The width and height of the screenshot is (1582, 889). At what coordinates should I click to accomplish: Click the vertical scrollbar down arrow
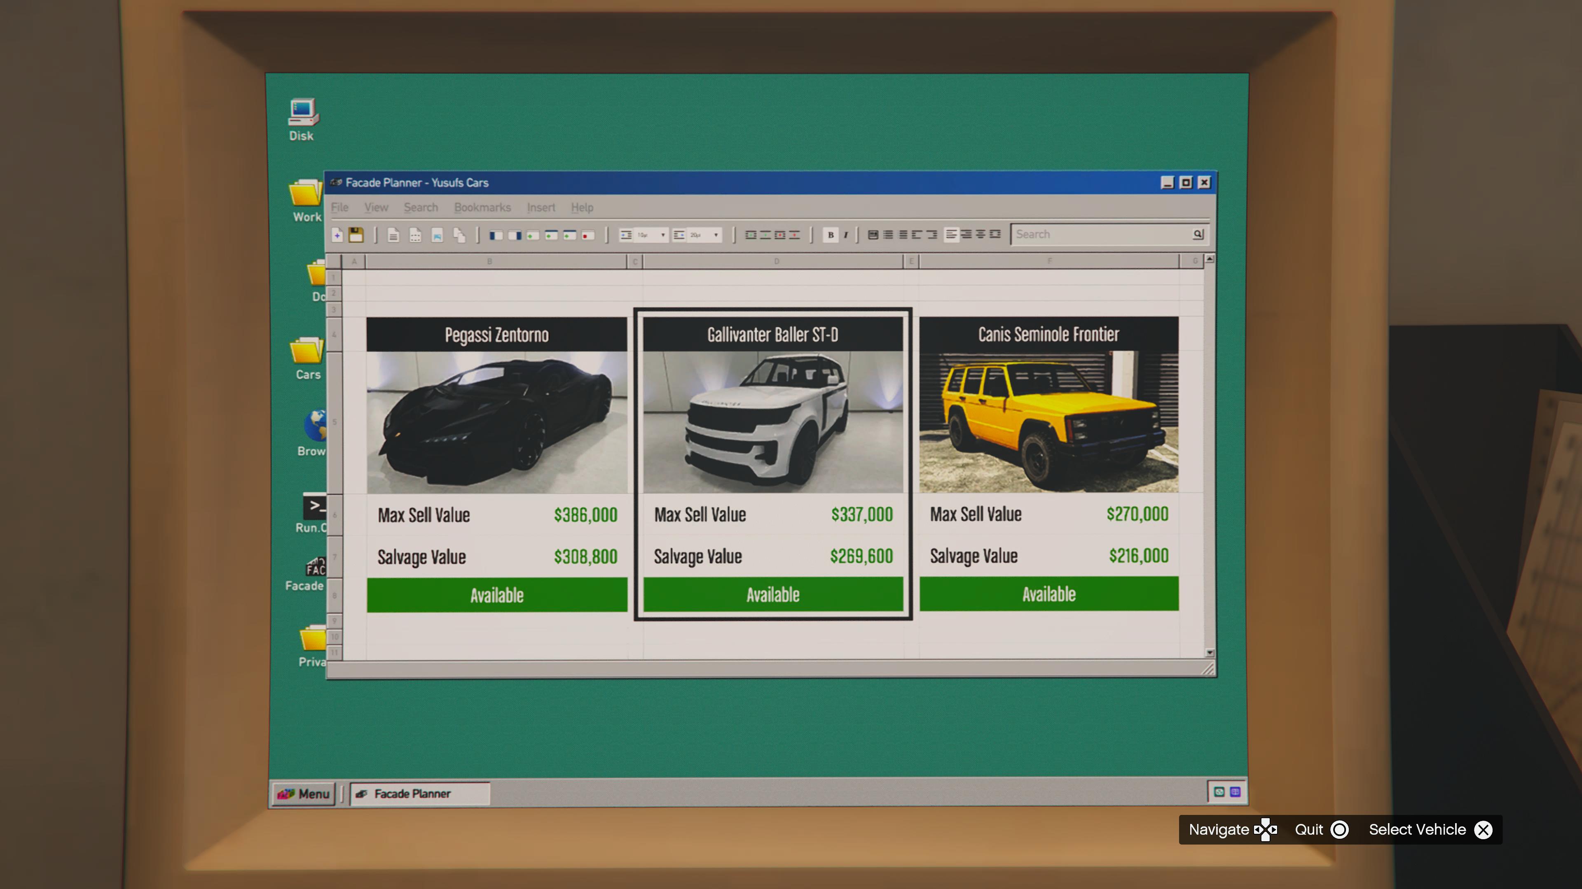coord(1209,653)
